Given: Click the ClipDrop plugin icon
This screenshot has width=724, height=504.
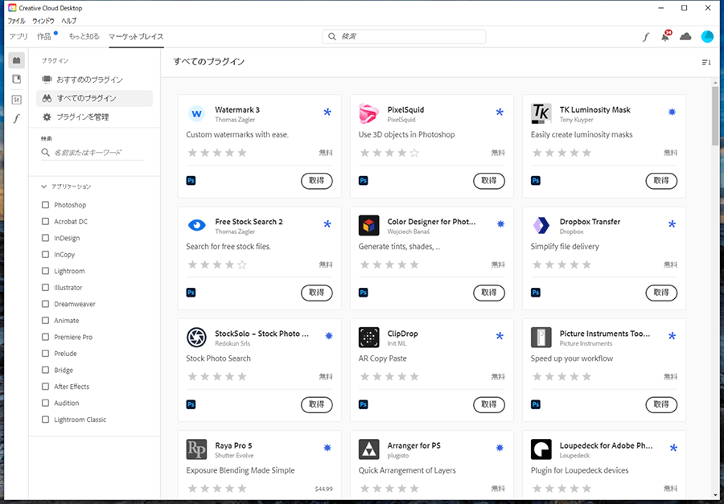Looking at the screenshot, I should [x=369, y=338].
